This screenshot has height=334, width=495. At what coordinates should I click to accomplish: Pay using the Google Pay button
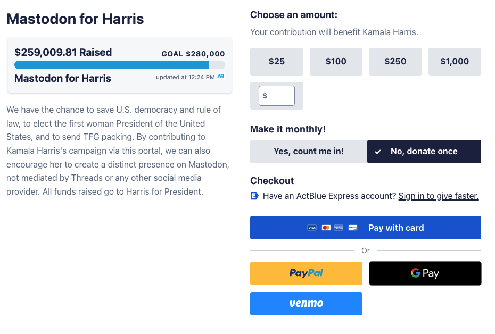425,273
